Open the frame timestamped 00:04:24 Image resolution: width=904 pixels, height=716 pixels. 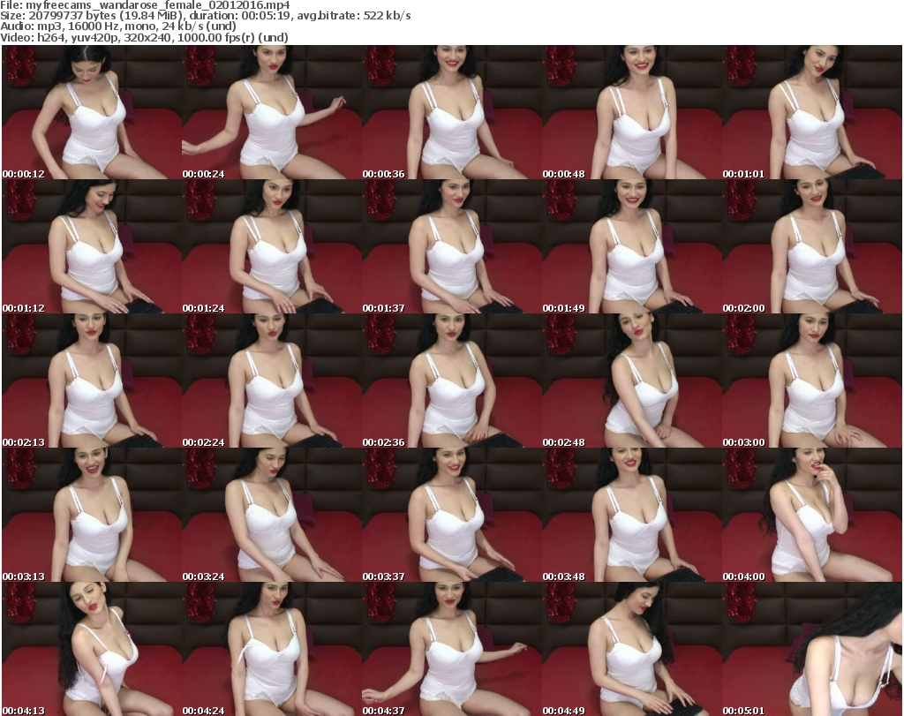(272, 649)
